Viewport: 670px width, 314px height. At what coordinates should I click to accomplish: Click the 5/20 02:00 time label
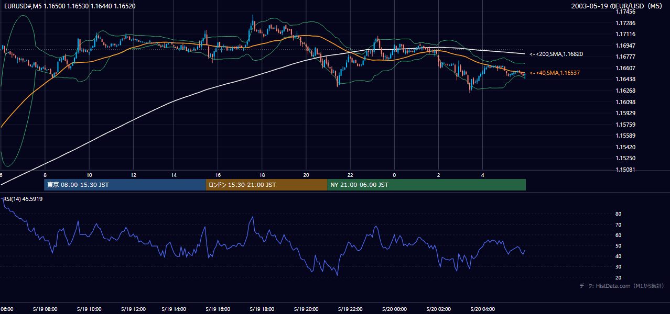click(x=439, y=309)
